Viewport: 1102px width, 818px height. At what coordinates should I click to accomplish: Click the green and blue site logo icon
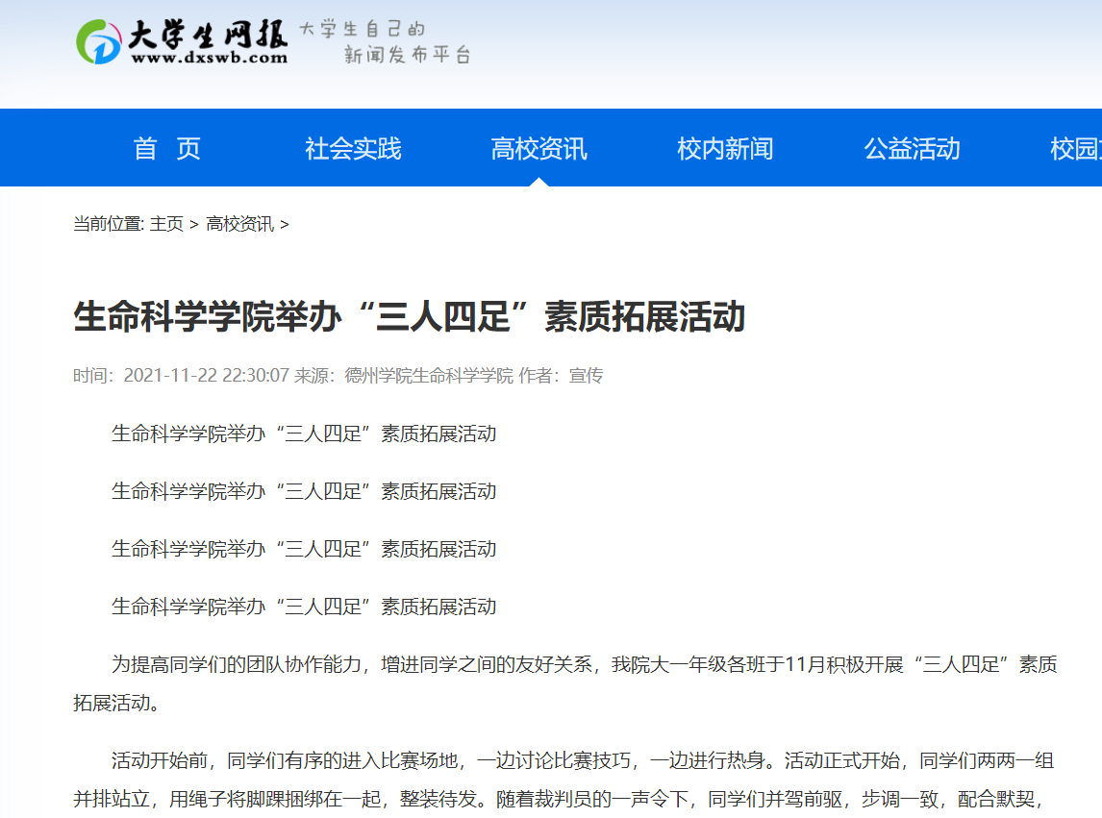(x=98, y=41)
